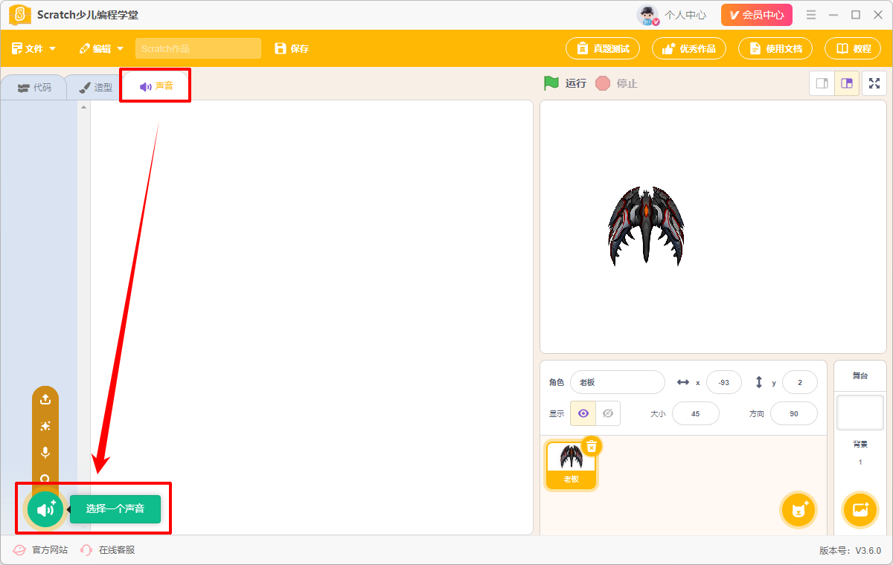The height and width of the screenshot is (565, 893).
Task: Switch to the 造型 costumes tab
Action: point(95,87)
